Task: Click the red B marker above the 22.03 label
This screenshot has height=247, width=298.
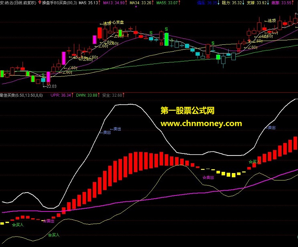Action: [48, 83]
